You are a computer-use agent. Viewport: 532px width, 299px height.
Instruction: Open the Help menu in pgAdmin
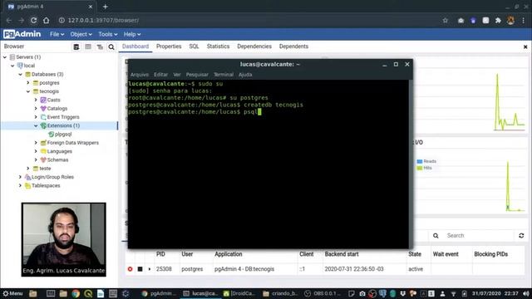tap(132, 34)
